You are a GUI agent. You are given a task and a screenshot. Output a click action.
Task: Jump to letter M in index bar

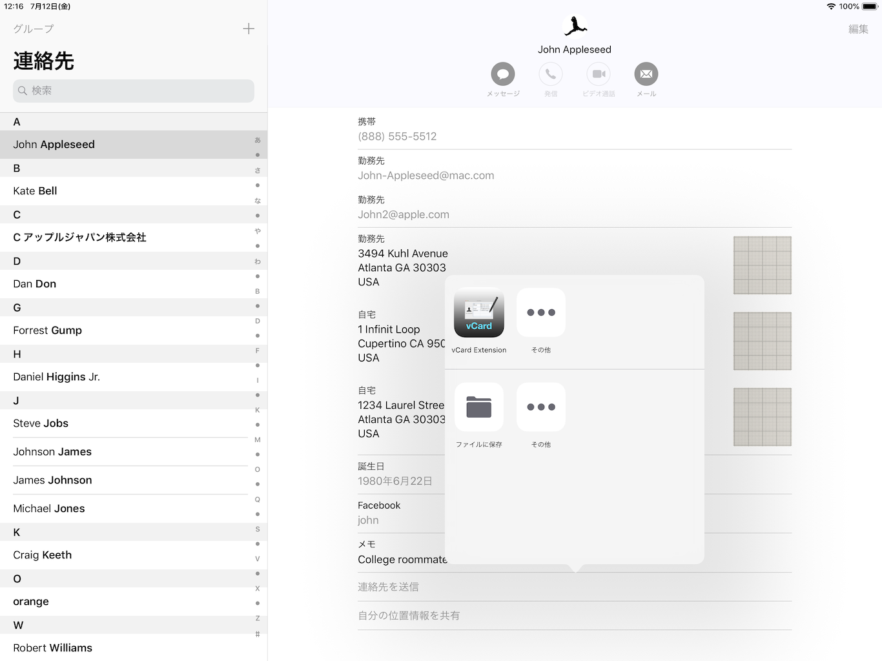258,440
